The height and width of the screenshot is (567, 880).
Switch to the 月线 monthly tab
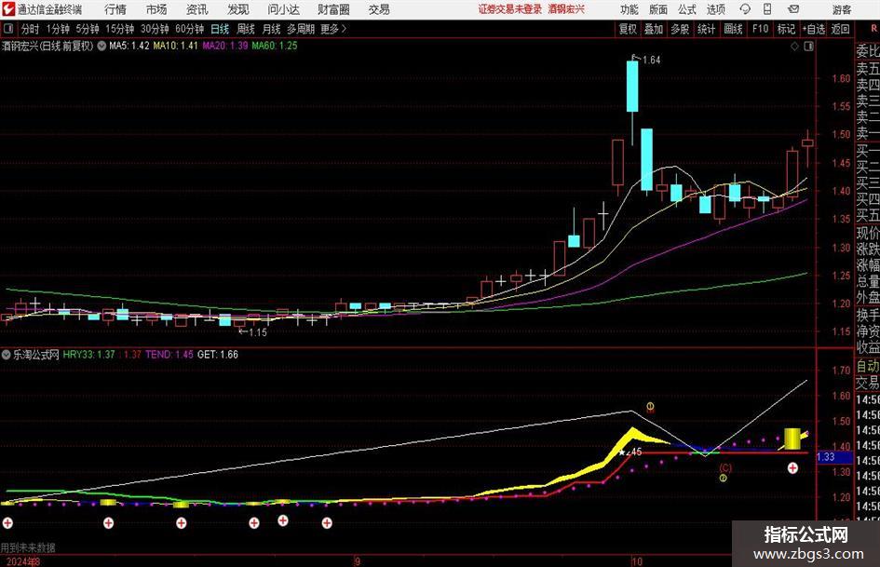click(272, 29)
